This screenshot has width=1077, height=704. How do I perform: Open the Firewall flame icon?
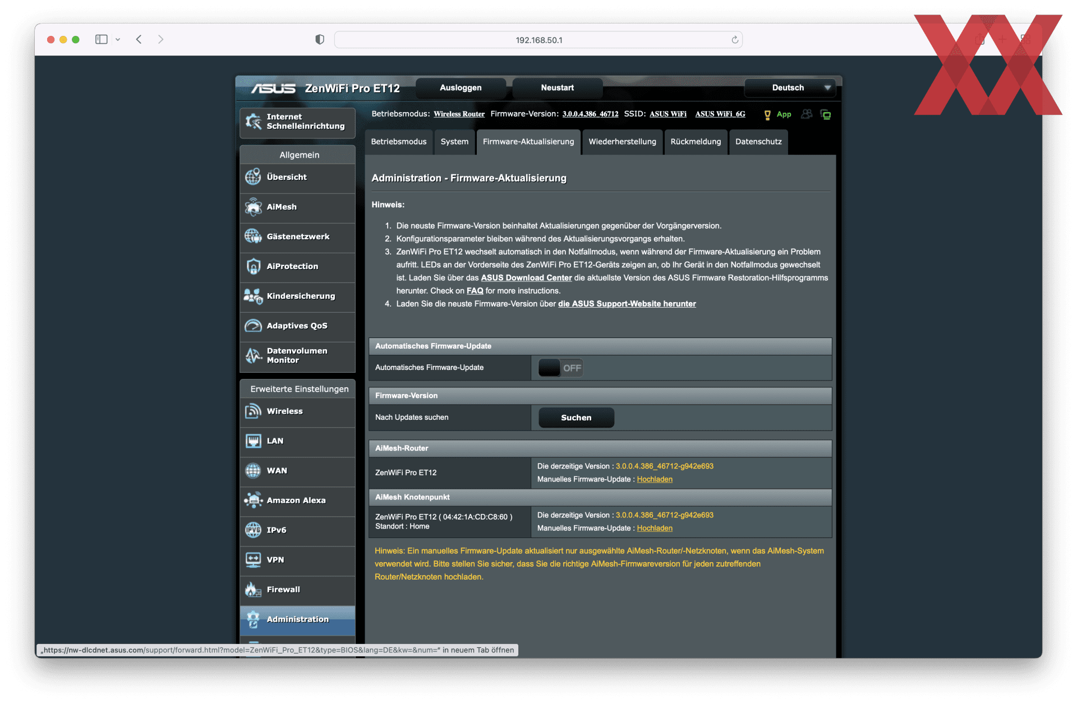click(x=253, y=590)
